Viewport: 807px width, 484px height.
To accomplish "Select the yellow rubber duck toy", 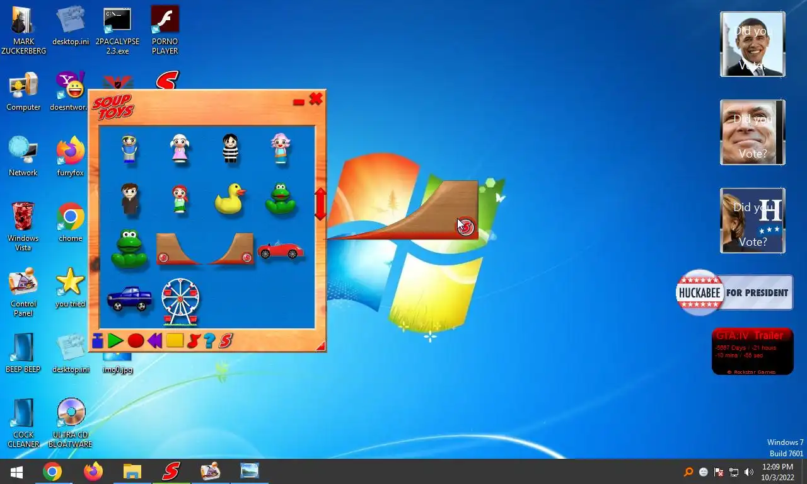I will tap(229, 199).
